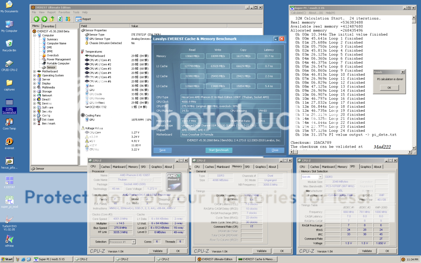
Task: Open the Processor #1 selection dropdown
Action: tap(134, 242)
